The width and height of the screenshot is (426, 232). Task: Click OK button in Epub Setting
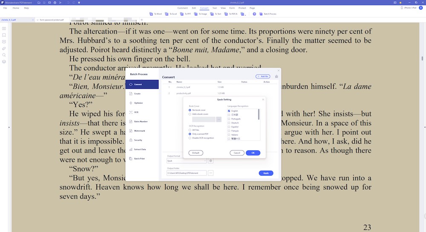pos(253,153)
